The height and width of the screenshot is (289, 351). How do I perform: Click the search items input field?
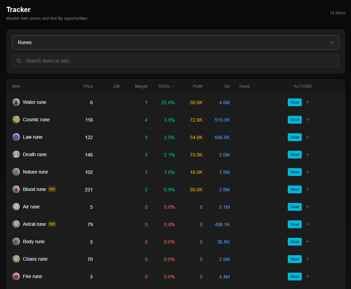click(x=137, y=60)
